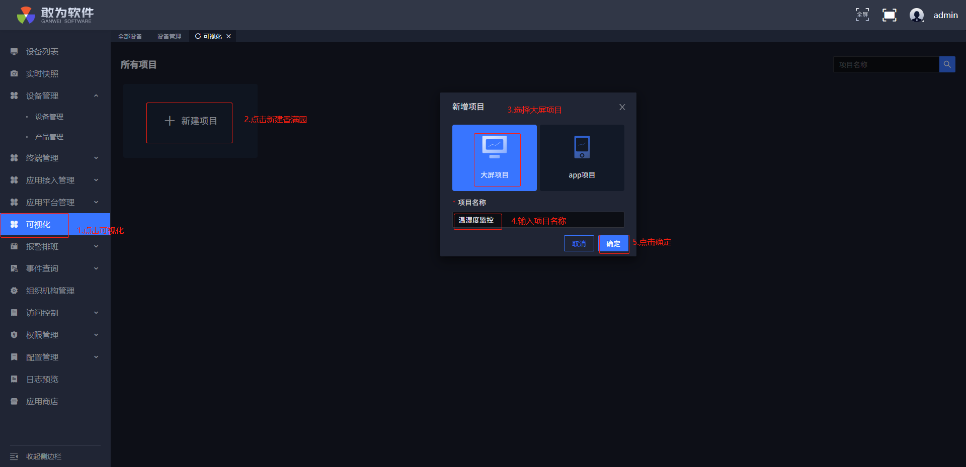Click the refresh icon on 可视化 tab

pyautogui.click(x=198, y=36)
